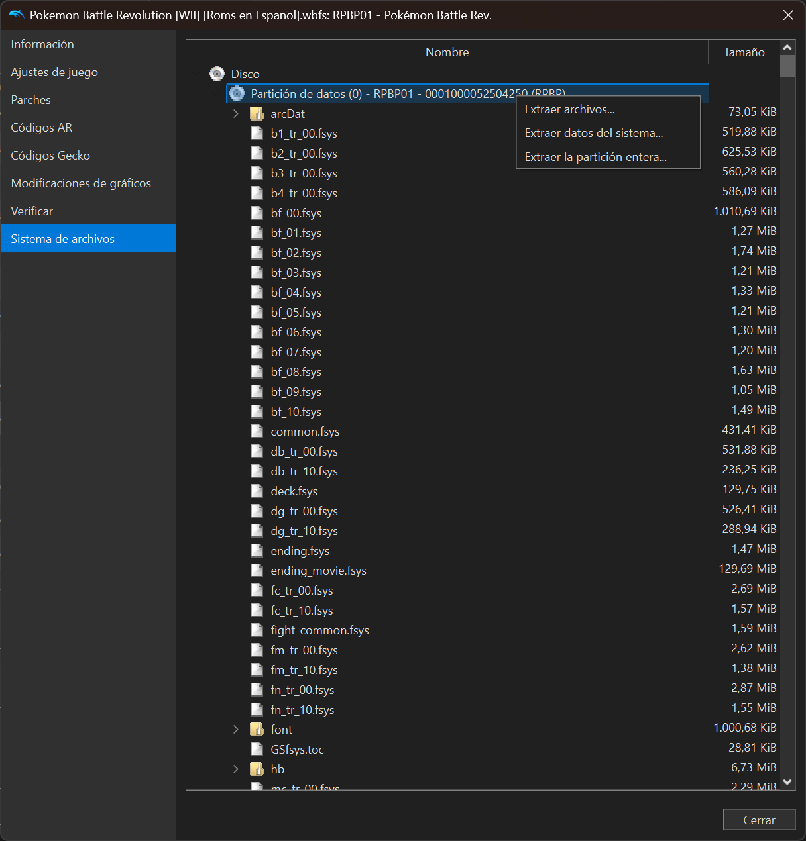Click the b2_tr_00.fsys file icon
Viewport: 806px width, 841px height.
pos(257,153)
